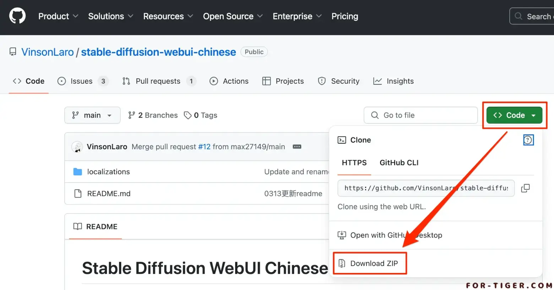Select the README tab with book icon
Image resolution: width=554 pixels, height=290 pixels.
tap(95, 227)
